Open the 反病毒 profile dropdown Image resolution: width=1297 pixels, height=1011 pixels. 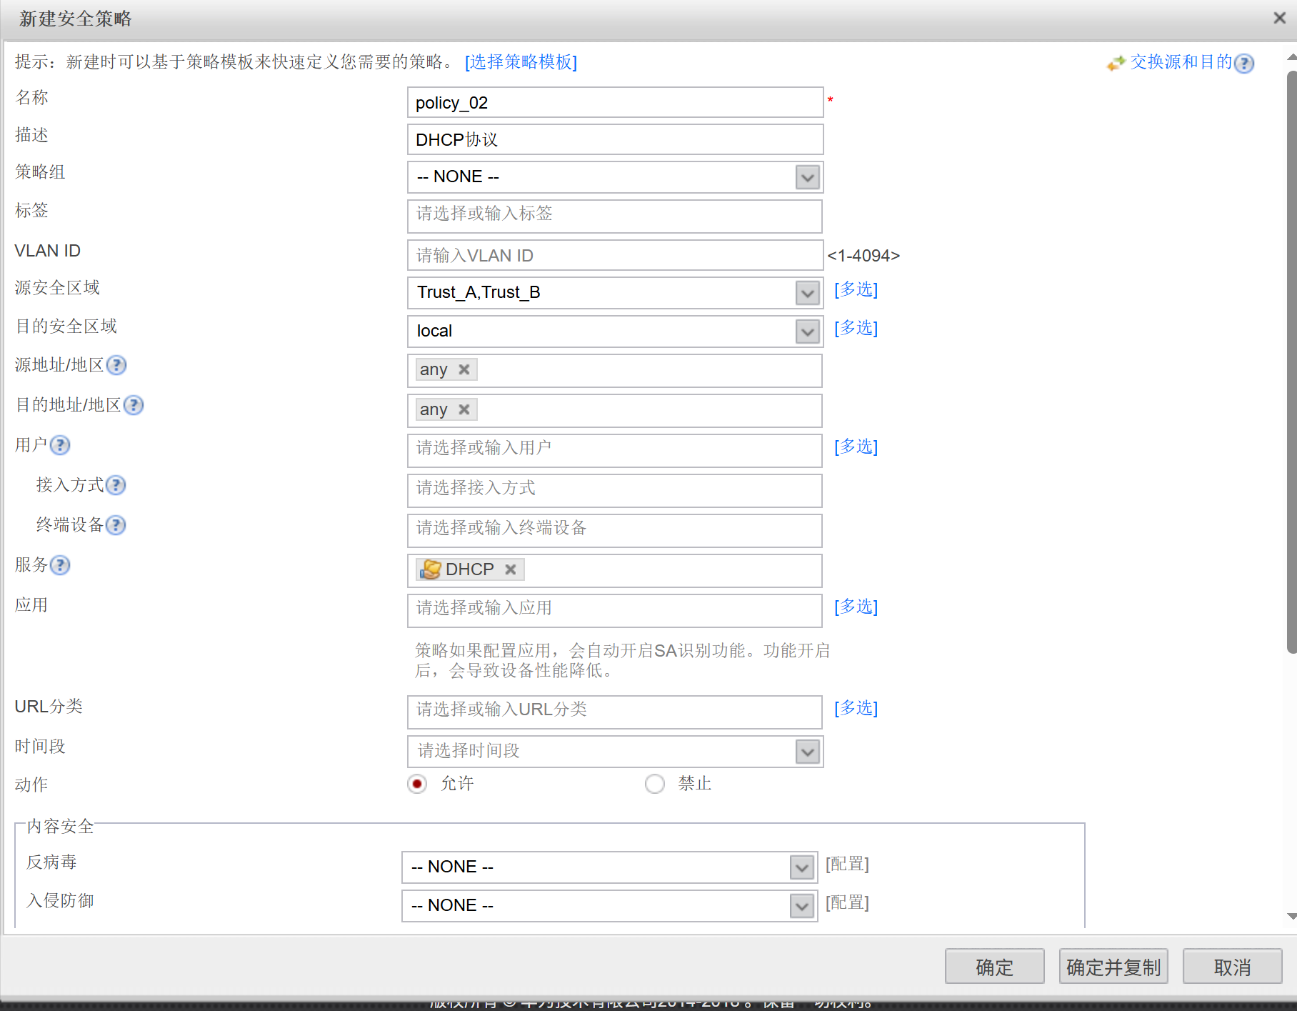coord(802,867)
